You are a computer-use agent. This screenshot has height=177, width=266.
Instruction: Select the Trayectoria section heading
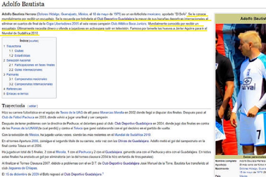(13, 106)
